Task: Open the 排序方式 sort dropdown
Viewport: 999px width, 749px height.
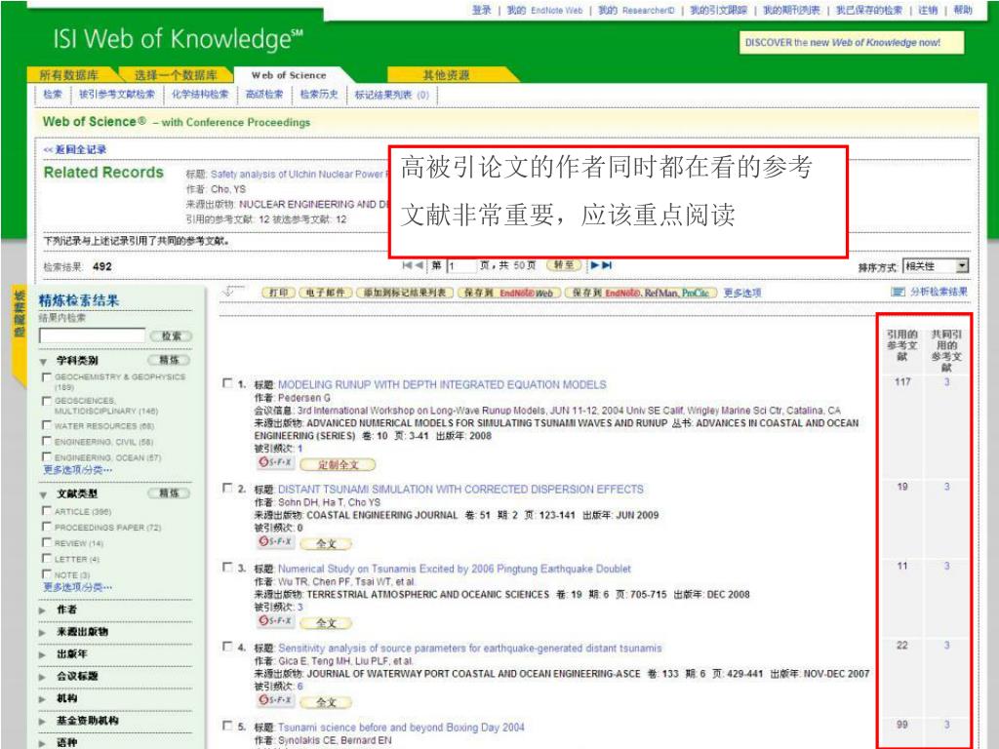Action: (936, 266)
